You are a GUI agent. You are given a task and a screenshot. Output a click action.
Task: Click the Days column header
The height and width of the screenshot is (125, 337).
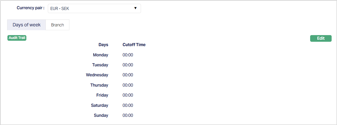point(103,45)
